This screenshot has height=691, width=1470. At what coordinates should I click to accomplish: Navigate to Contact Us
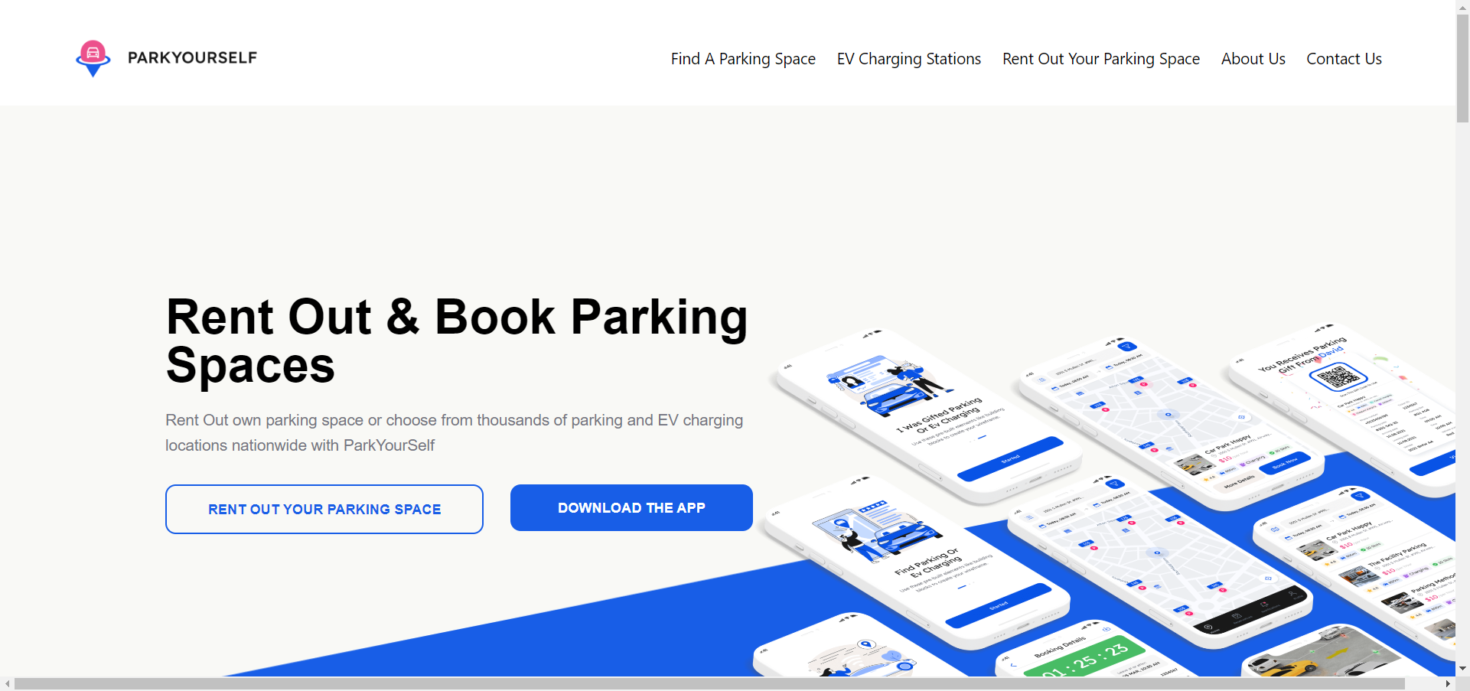pyautogui.click(x=1344, y=59)
